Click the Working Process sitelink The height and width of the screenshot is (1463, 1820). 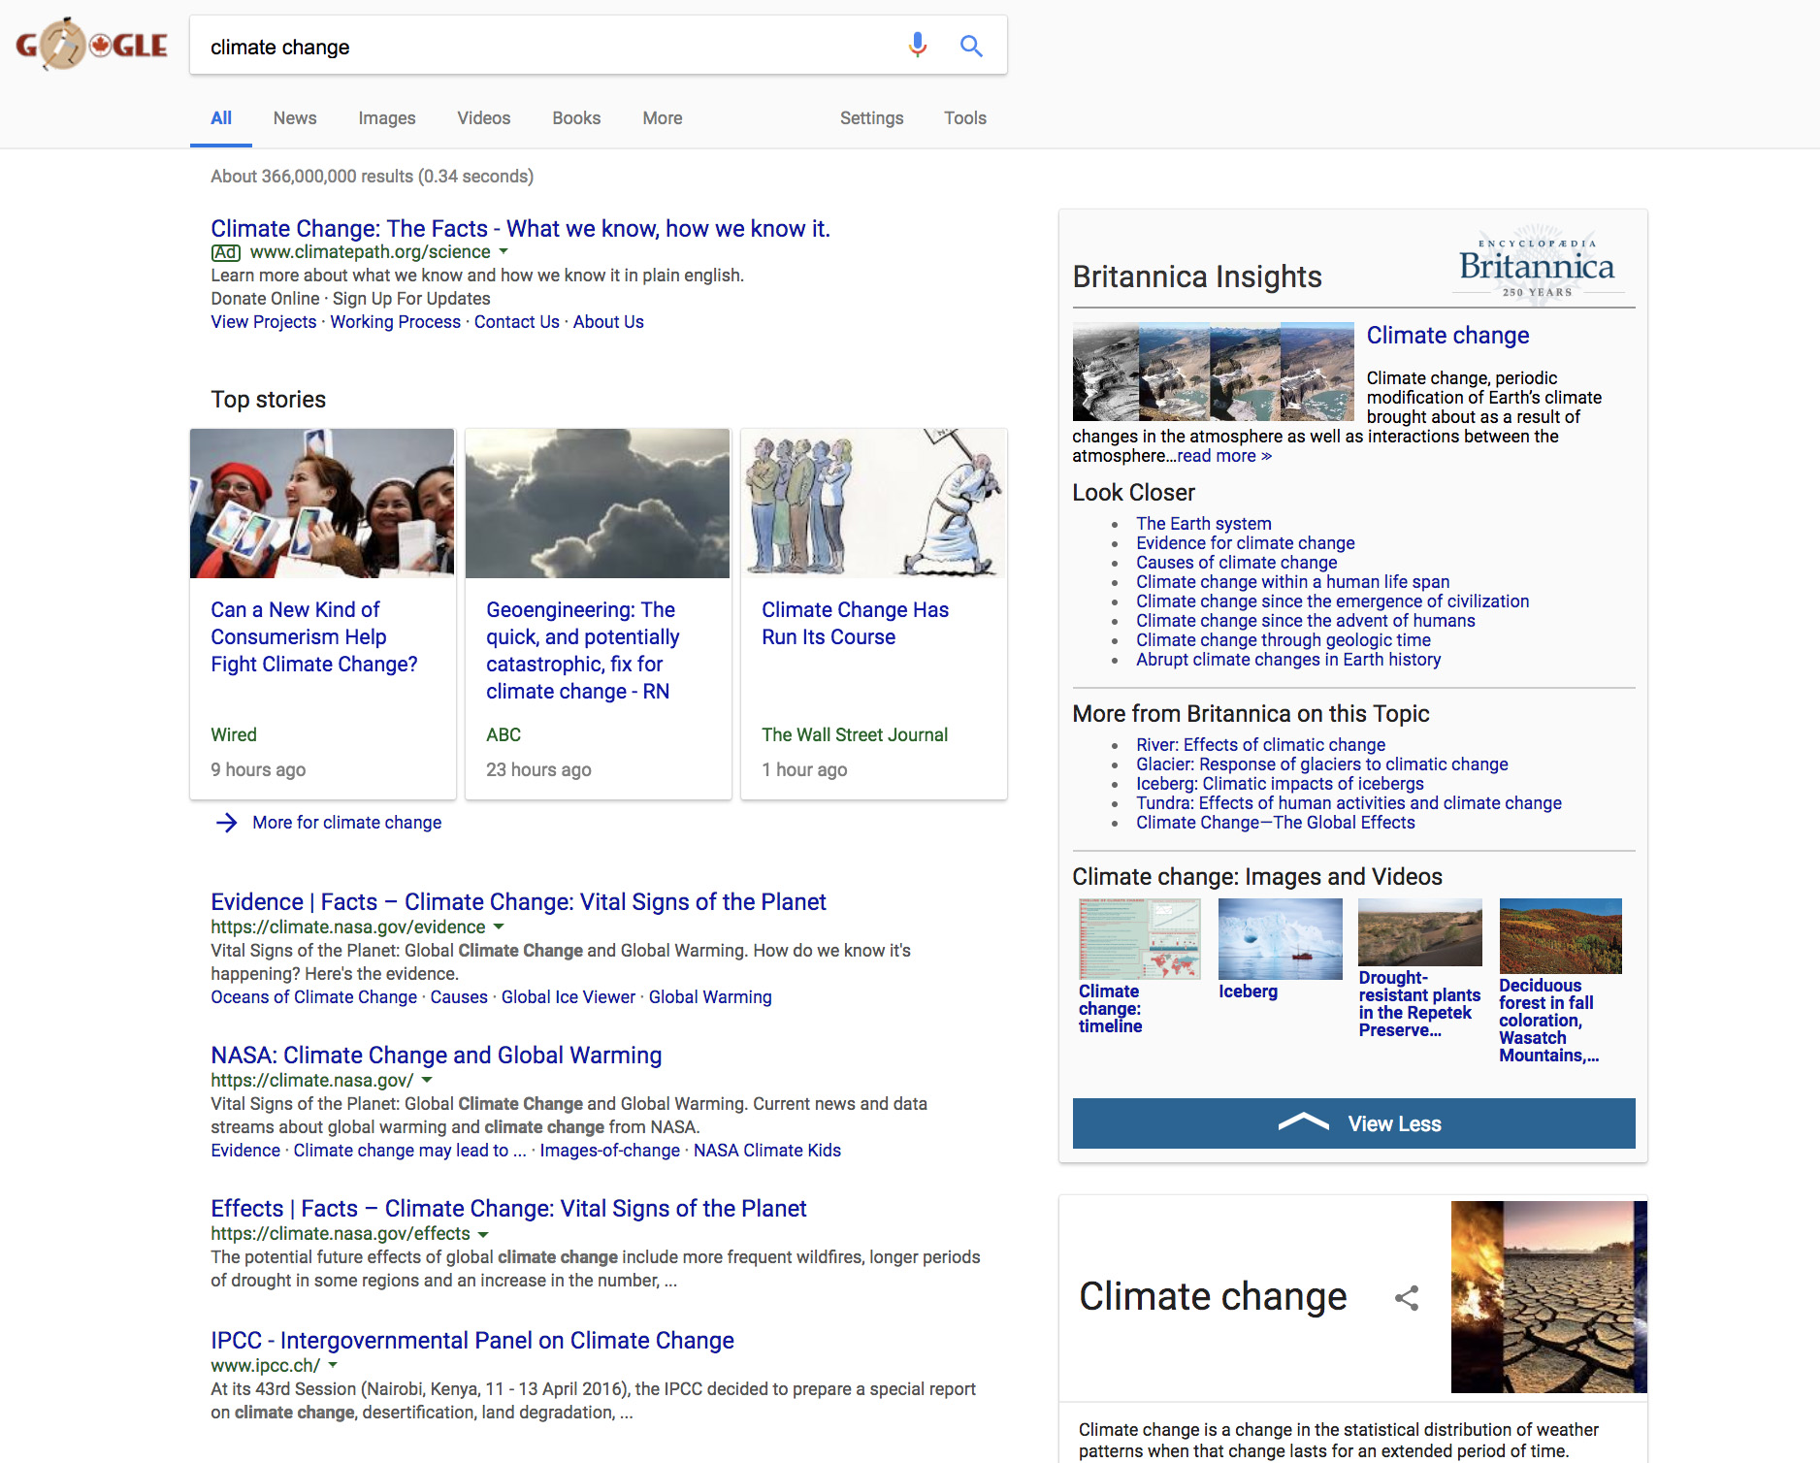[396, 322]
